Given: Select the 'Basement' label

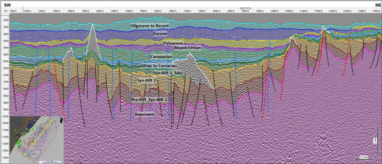Looking at the screenshot, I should (145, 114).
